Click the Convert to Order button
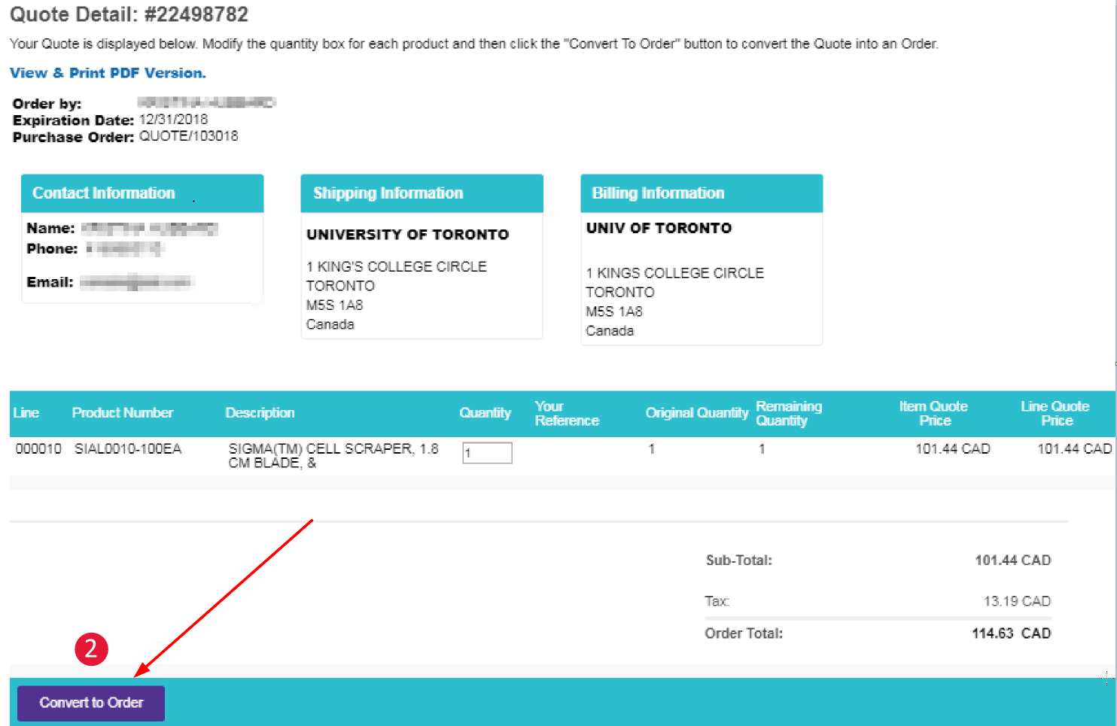The image size is (1117, 726). pos(91,703)
